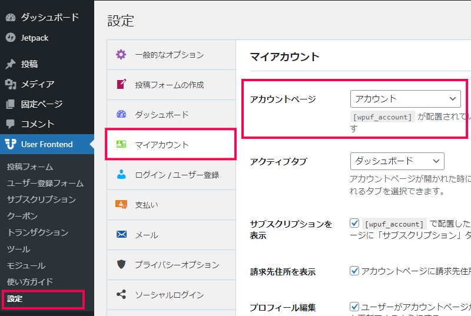The width and height of the screenshot is (471, 316).
Task: Open 一般的なオプション settings tab
Action: (x=171, y=55)
